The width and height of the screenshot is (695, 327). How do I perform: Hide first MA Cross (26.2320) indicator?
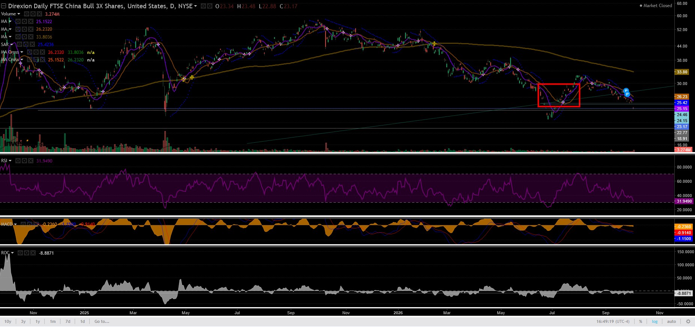29,52
